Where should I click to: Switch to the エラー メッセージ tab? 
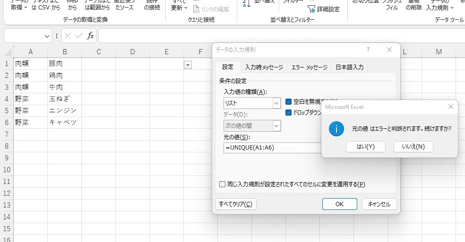point(310,67)
